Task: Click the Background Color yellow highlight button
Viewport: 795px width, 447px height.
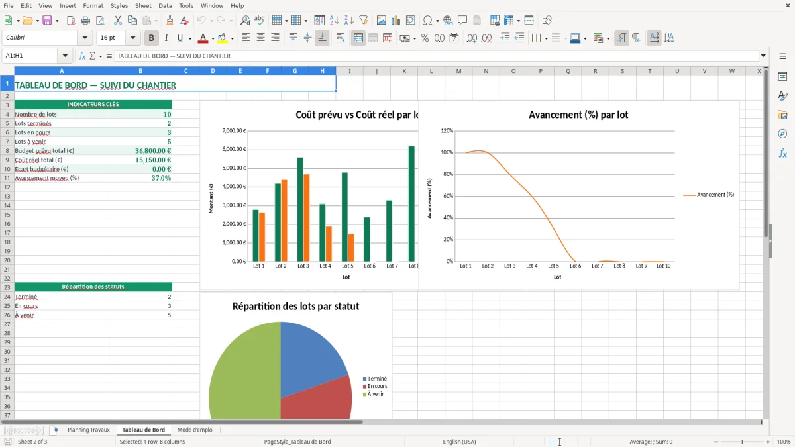Action: coord(223,38)
